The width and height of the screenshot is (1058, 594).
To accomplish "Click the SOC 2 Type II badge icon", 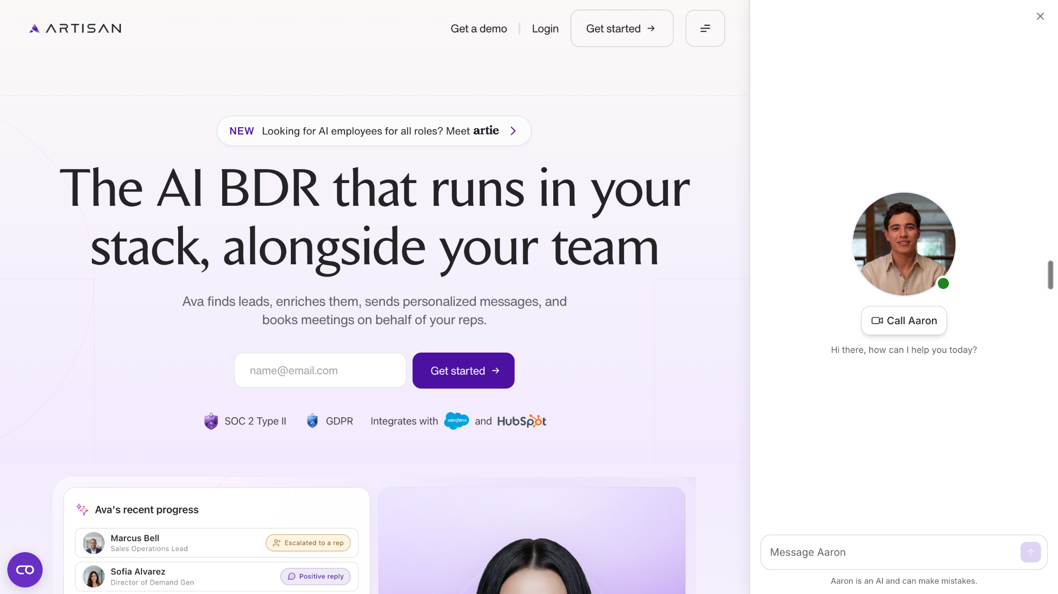I will (x=211, y=421).
